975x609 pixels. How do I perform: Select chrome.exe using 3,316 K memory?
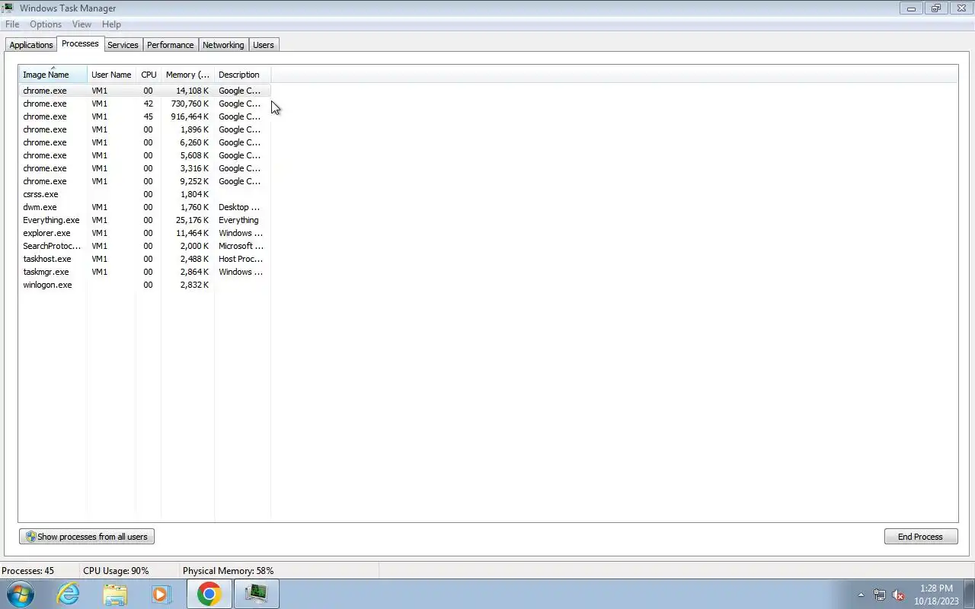pyautogui.click(x=145, y=168)
